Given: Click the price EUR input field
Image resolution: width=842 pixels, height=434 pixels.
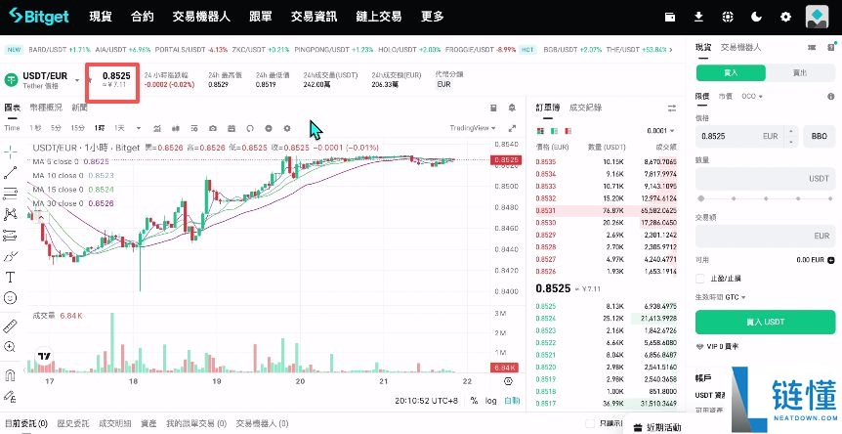Looking at the screenshot, I should (747, 136).
